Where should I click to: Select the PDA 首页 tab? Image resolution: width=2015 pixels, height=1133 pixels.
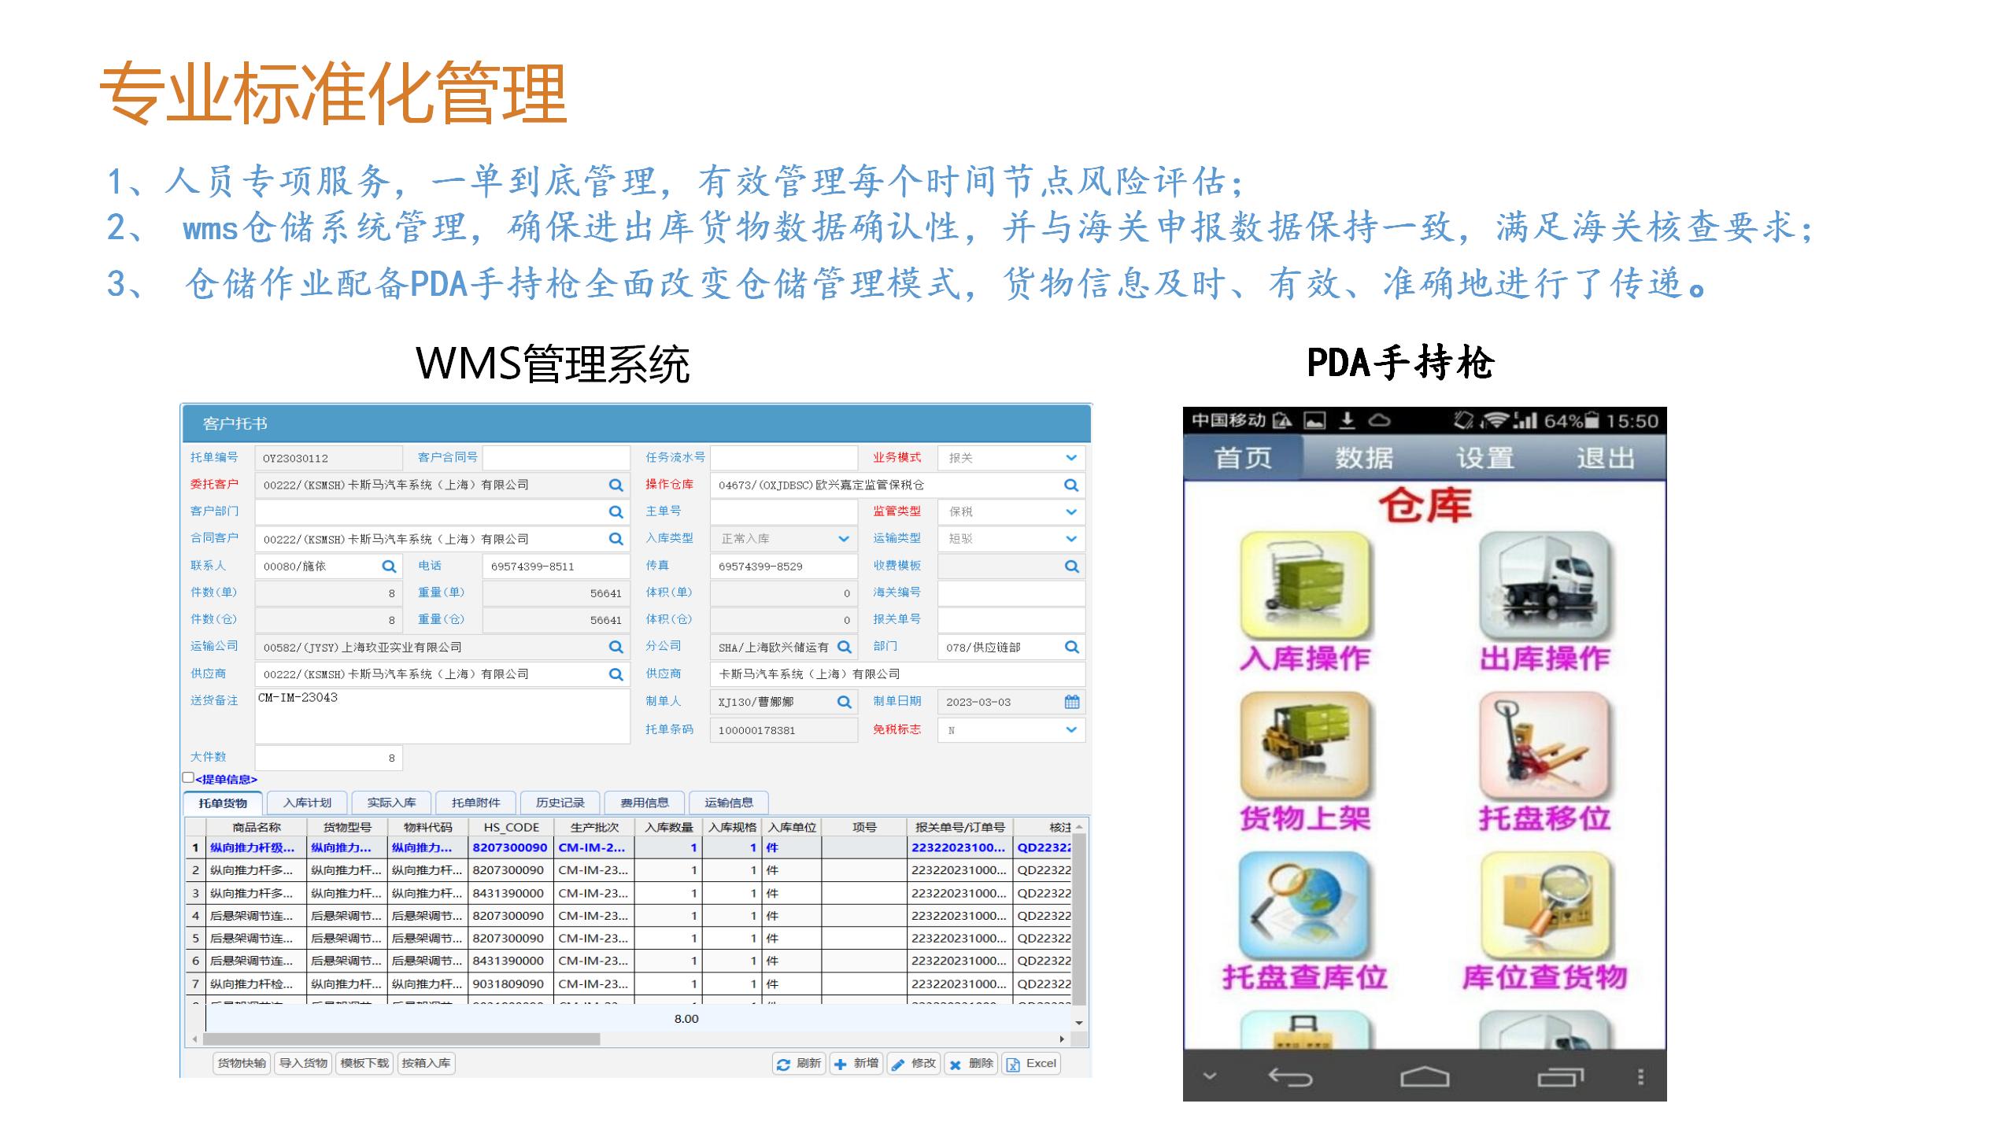[1243, 457]
